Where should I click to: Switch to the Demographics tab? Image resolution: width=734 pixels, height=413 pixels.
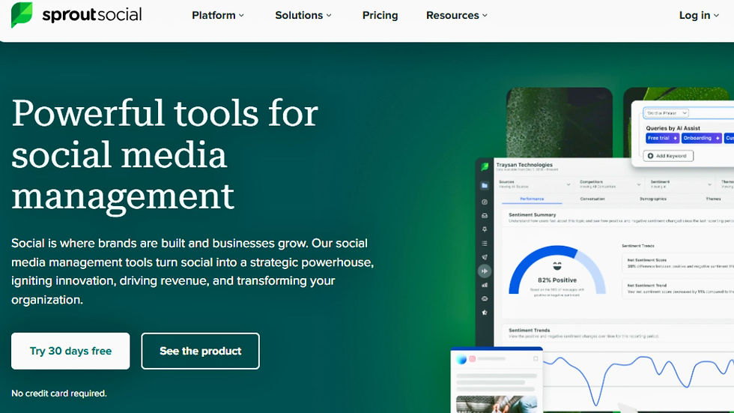pos(653,199)
